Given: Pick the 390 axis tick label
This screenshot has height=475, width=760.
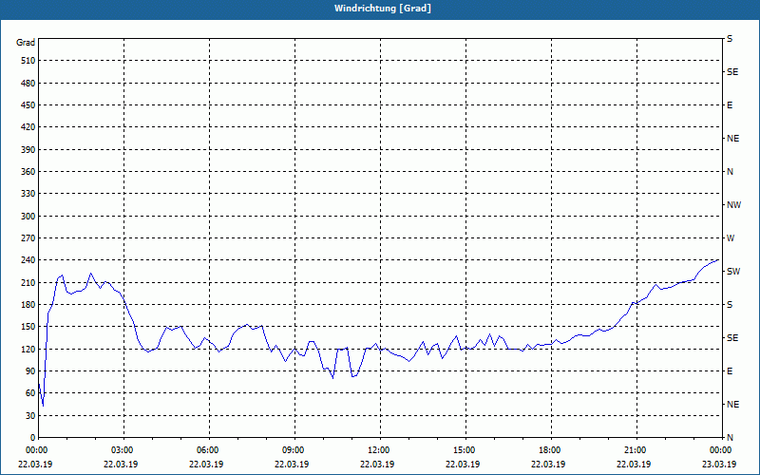Looking at the screenshot, I should 28,149.
